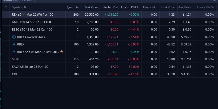
Task: Switch to the Positions tab
Action: click(10, 1)
